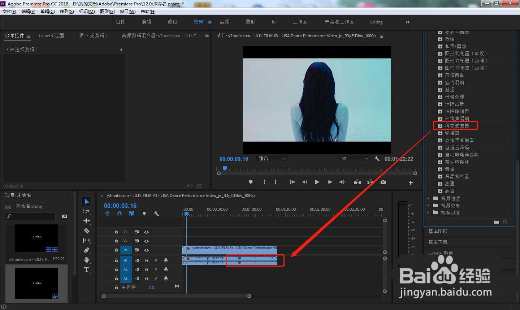Click the project panel search field
The width and height of the screenshot is (520, 310).
(31, 216)
